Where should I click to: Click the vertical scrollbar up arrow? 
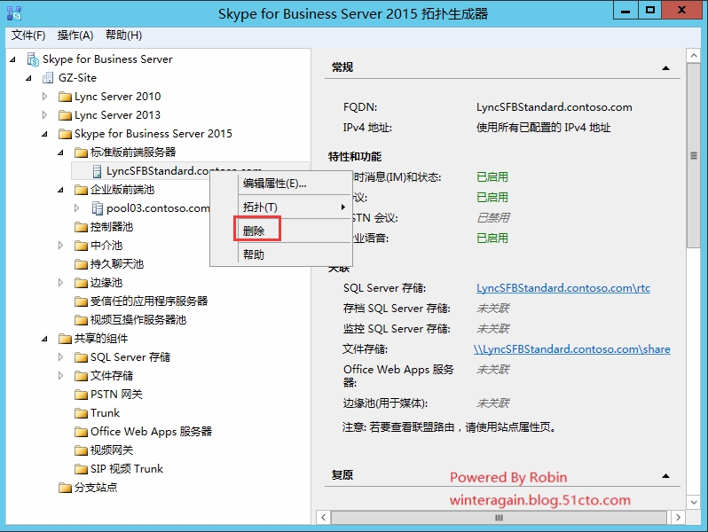[694, 56]
